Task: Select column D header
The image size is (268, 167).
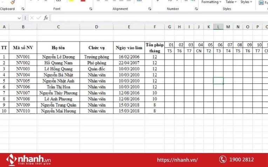Action: [97, 27]
